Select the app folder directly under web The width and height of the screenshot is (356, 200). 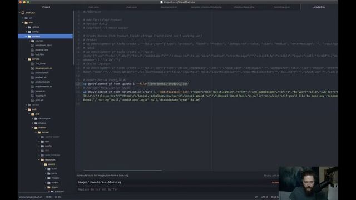coord(37,114)
